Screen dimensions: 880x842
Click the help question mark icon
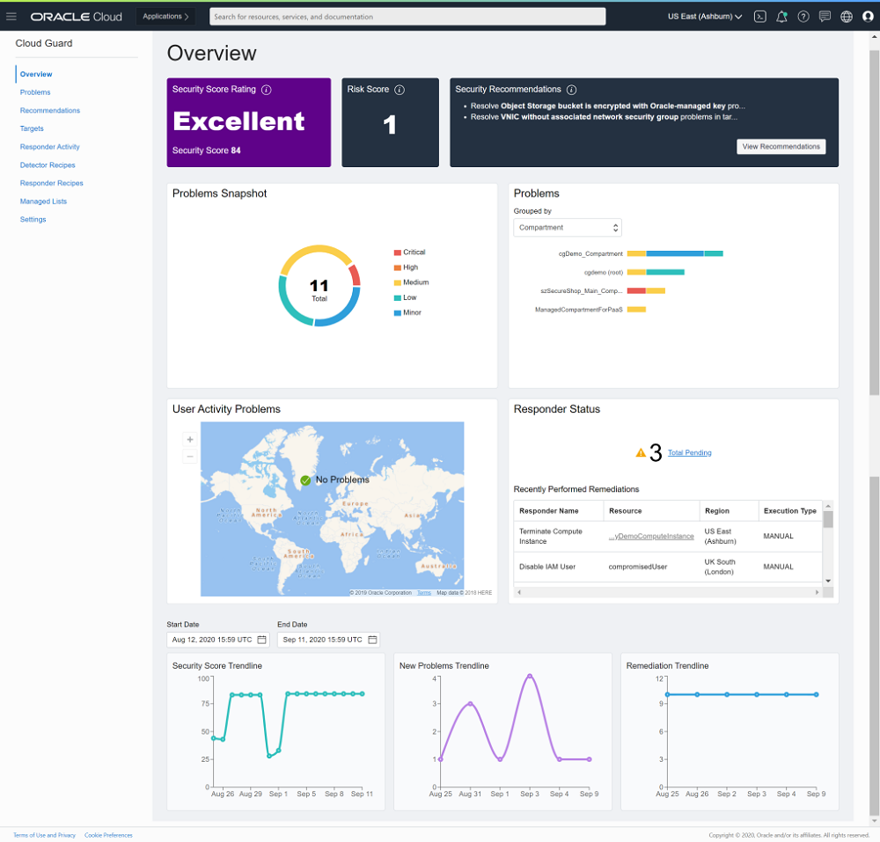[803, 16]
